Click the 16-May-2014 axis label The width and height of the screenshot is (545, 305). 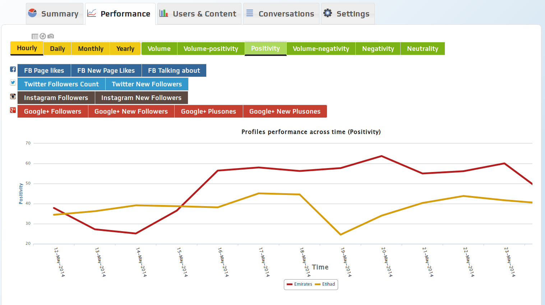click(223, 262)
